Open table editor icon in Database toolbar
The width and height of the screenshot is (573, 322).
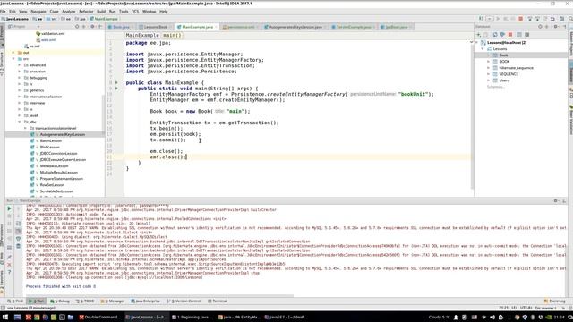(x=519, y=34)
